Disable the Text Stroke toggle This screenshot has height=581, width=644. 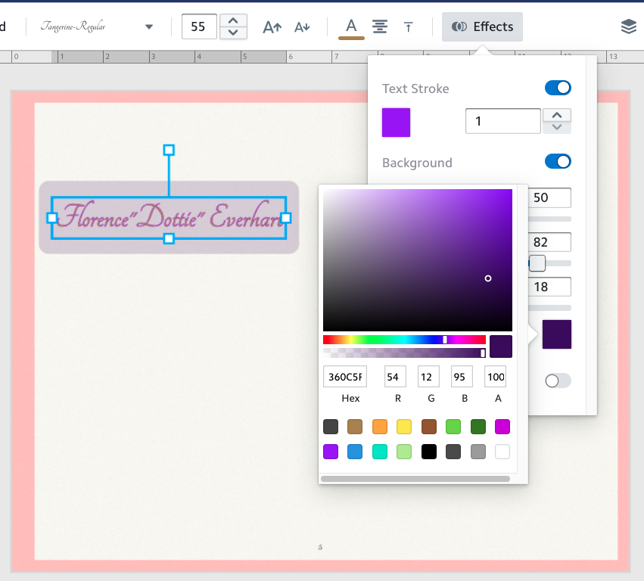(x=558, y=88)
